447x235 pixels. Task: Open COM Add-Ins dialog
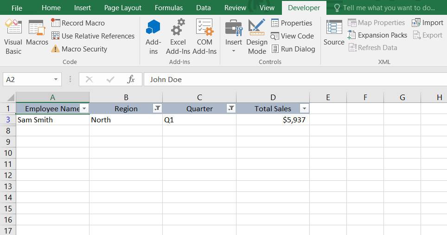tap(204, 37)
